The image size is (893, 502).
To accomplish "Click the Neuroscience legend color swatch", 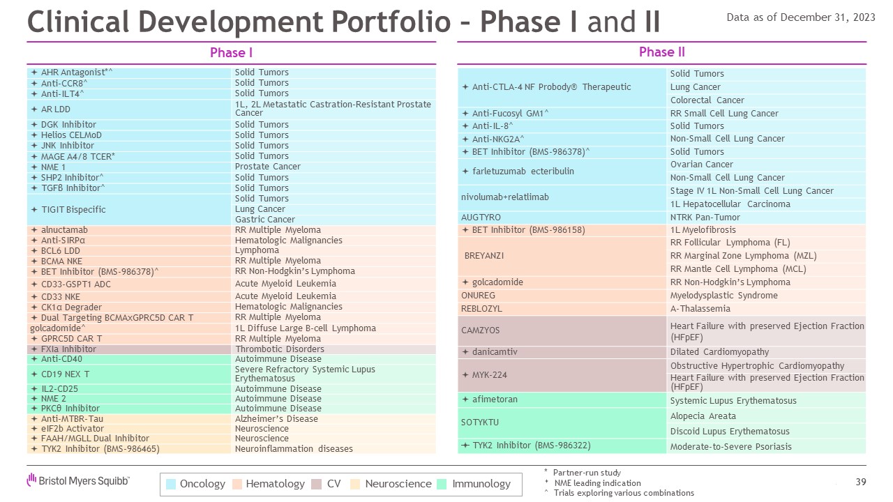I will coord(356,484).
